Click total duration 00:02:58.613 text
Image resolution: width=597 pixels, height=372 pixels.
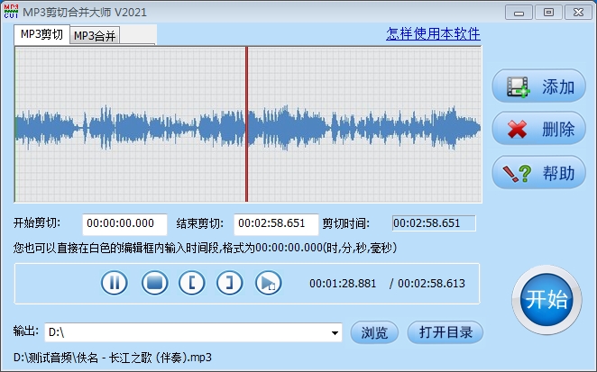click(431, 284)
